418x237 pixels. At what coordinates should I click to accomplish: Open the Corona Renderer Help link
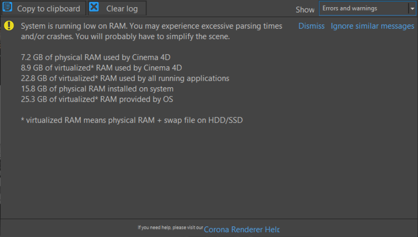click(x=241, y=229)
